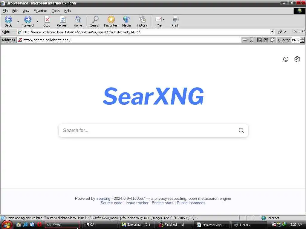The height and width of the screenshot is (229, 306).
Task: Switch to Exploring - (C:) taskbar window
Action: click(x=137, y=225)
